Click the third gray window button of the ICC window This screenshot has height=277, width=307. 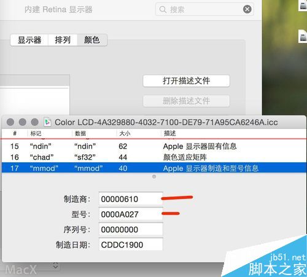coord(35,122)
